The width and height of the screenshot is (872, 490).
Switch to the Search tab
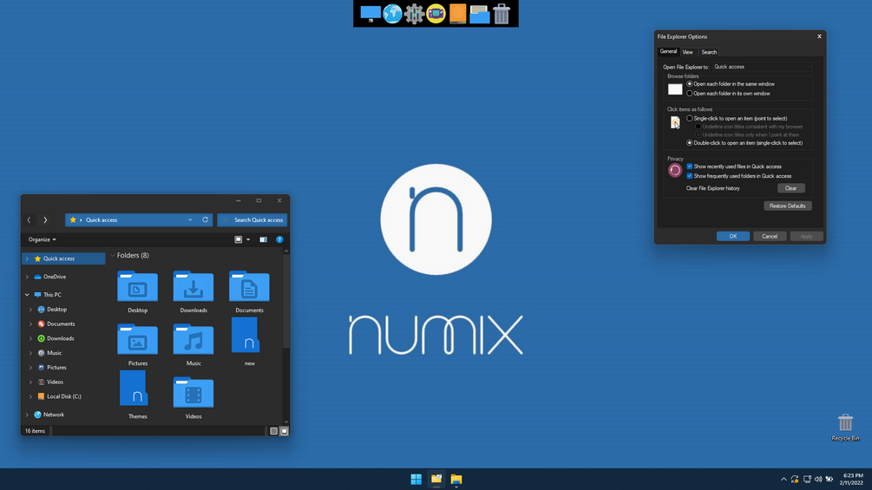pos(709,52)
